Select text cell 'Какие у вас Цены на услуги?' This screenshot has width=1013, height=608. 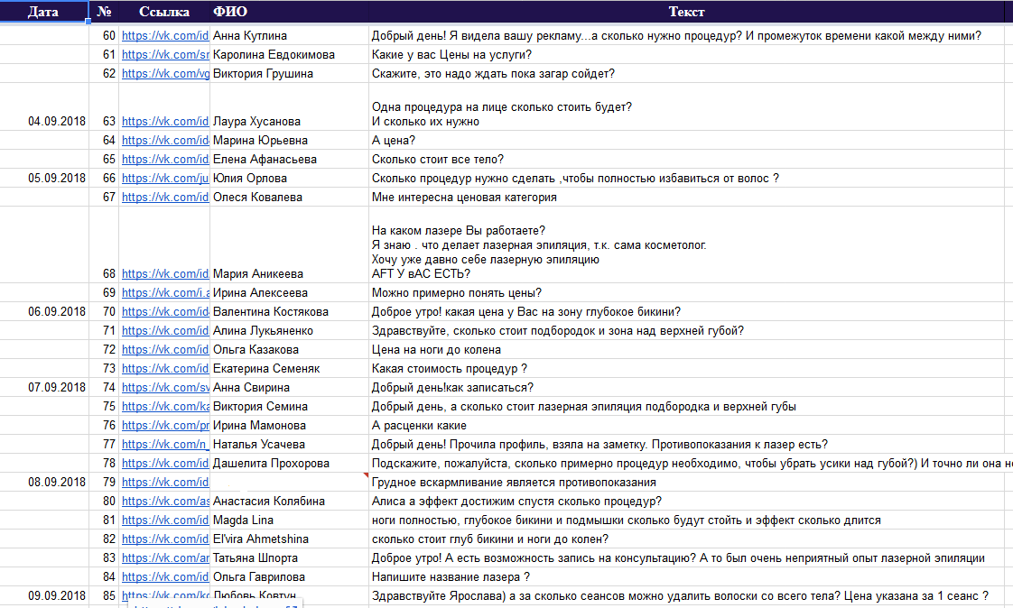[687, 54]
